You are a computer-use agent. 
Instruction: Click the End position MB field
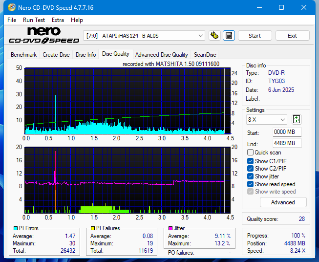[x=287, y=143]
